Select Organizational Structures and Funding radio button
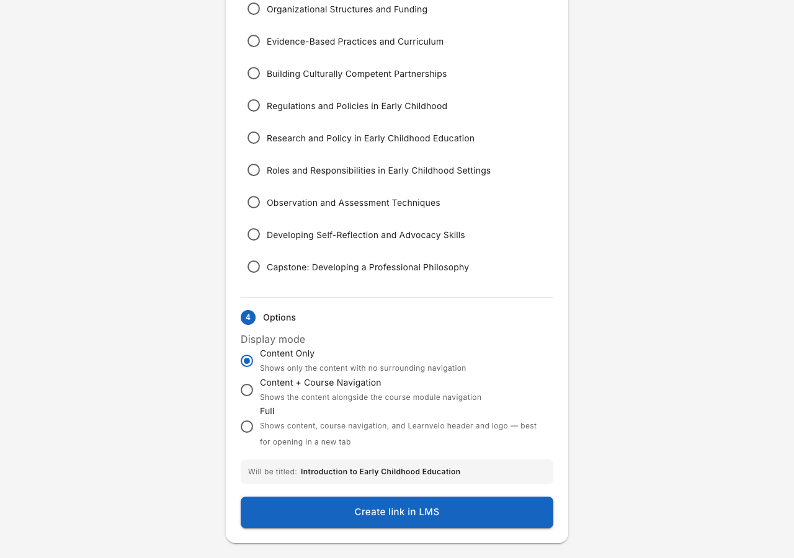This screenshot has width=794, height=558. coord(254,9)
